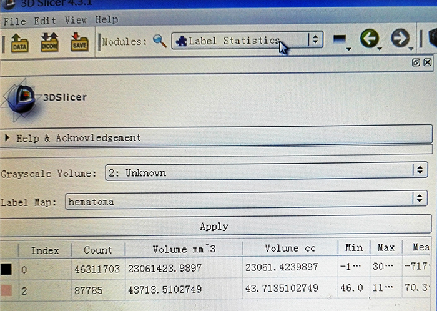Screen dimensions: 437x311
Task: Expand Help & Acknowledgement section
Action: click(x=216, y=137)
